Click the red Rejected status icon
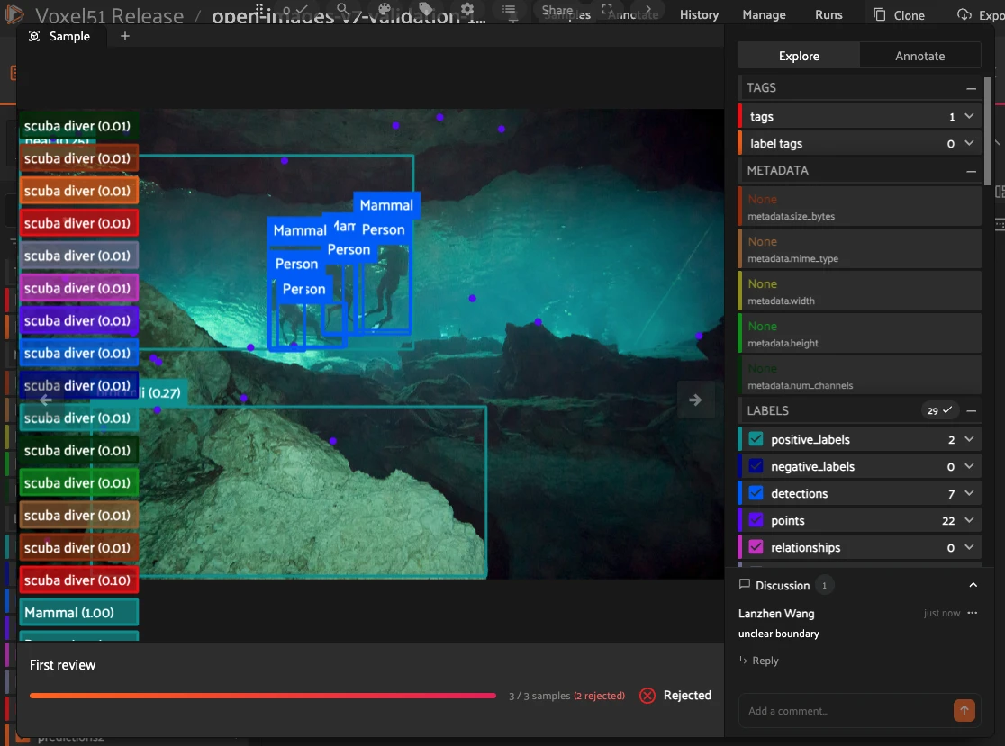Viewport: 1005px width, 746px height. (647, 696)
